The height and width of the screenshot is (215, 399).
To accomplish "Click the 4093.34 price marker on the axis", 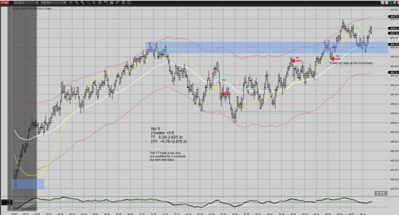I will (x=393, y=73).
